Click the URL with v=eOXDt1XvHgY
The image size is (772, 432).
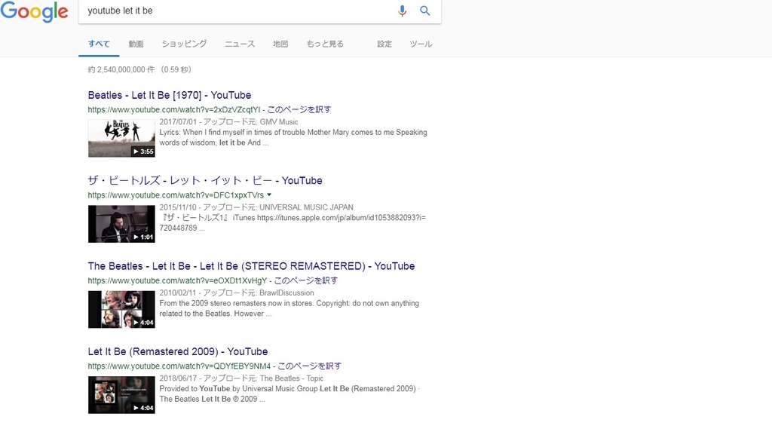pos(177,280)
